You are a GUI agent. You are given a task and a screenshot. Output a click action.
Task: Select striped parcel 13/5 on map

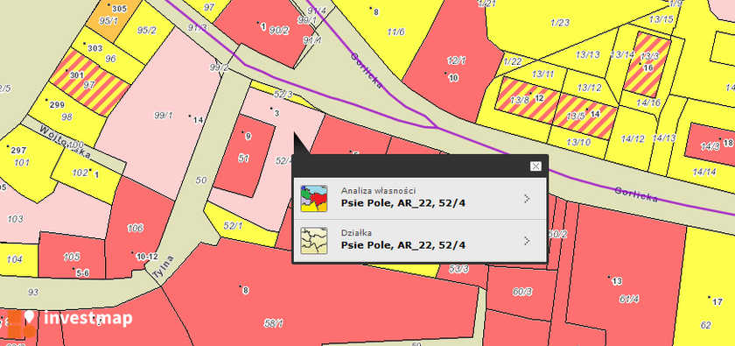pos(585,116)
